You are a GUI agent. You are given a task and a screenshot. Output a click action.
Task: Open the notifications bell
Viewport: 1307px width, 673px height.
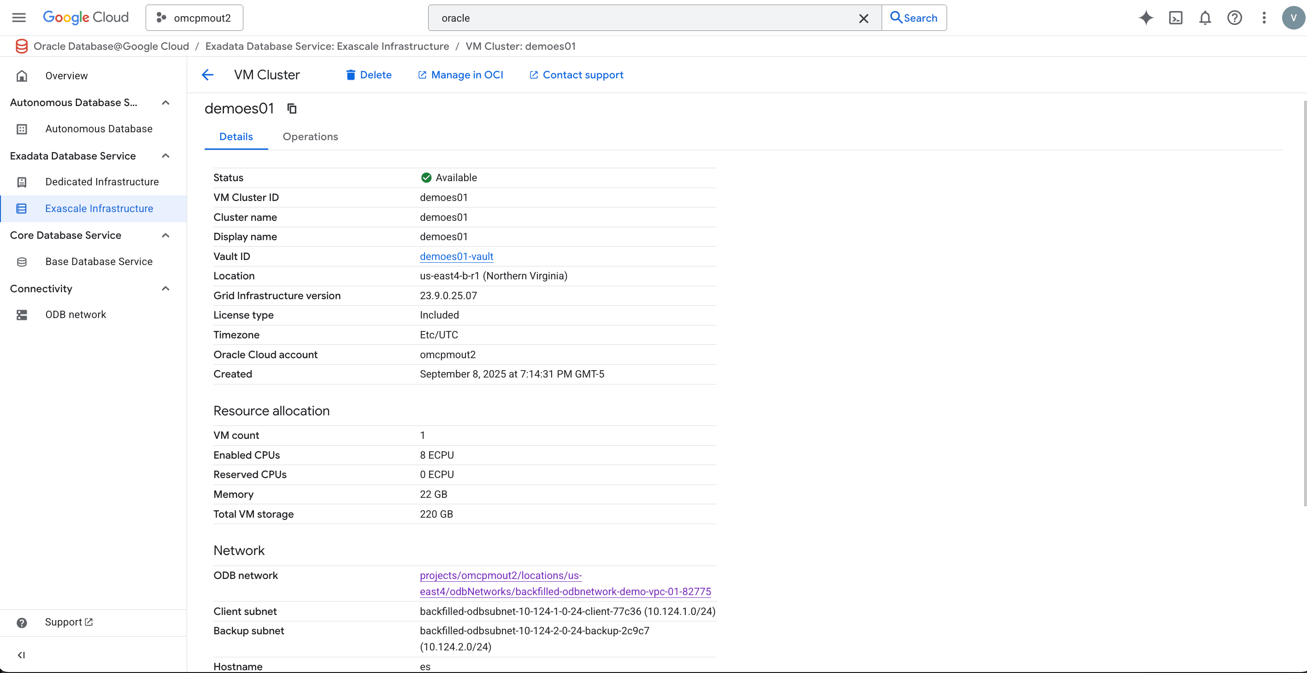(1205, 18)
